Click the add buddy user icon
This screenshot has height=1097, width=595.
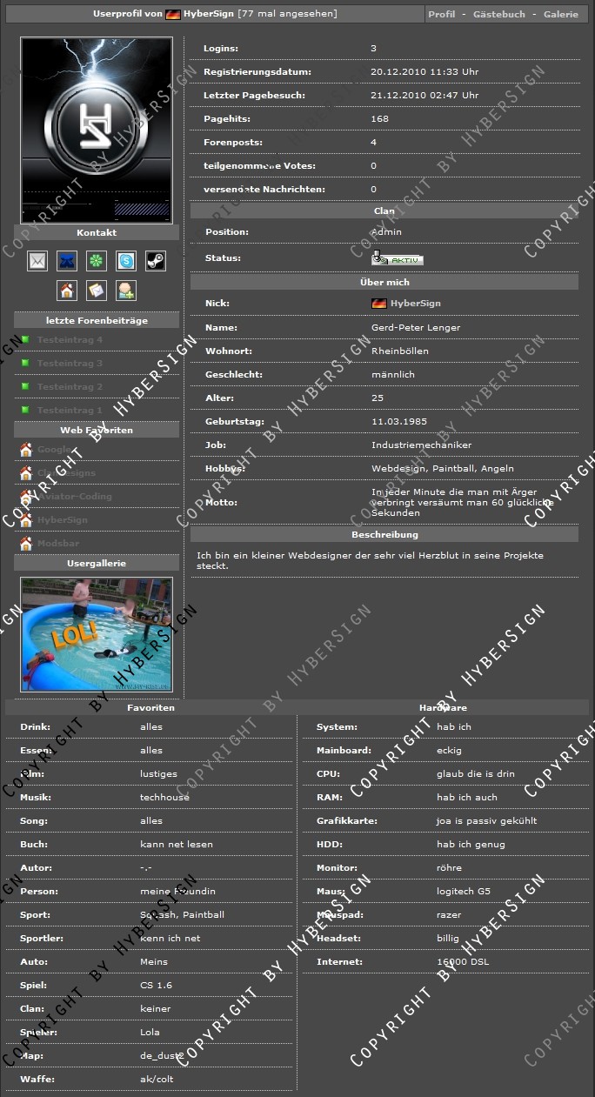(126, 290)
